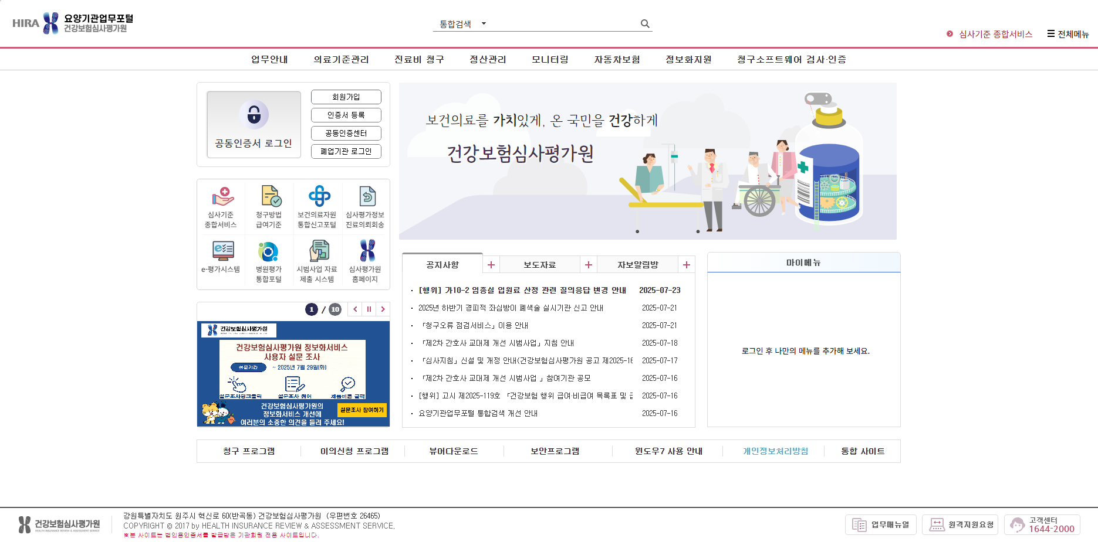Open notice '요양기관업무포털 통합검색 개선 안내'

478,413
